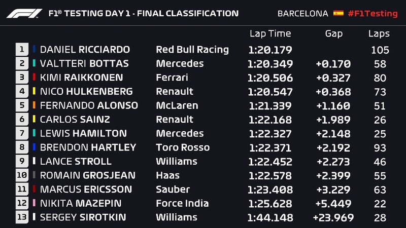406x228 pixels.
Task: Click Sergey Sirotkin's lap time 1:44.148
Action: tap(270, 217)
